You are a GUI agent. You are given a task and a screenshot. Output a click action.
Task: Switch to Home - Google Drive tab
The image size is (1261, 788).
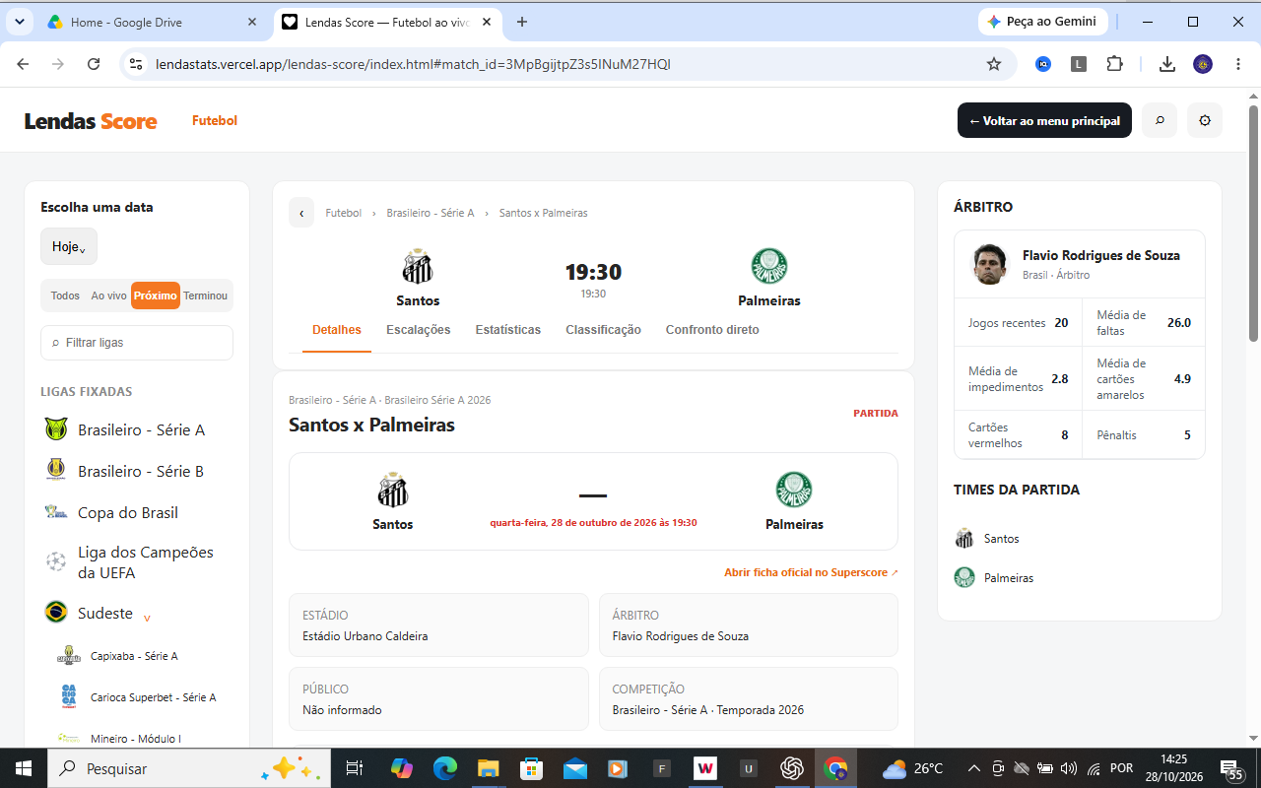(152, 22)
